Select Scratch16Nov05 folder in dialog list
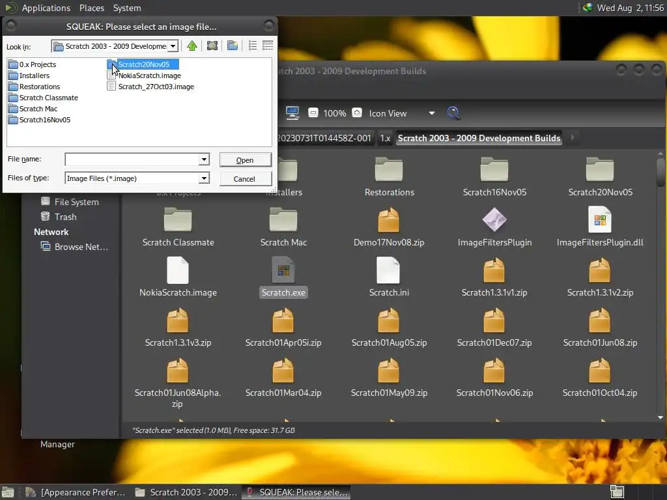Viewport: 667px width, 500px height. click(40, 120)
